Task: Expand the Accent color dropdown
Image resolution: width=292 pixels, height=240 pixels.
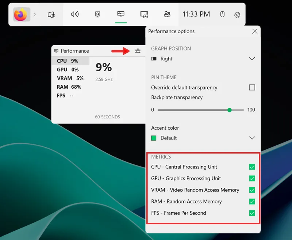Action: point(203,138)
